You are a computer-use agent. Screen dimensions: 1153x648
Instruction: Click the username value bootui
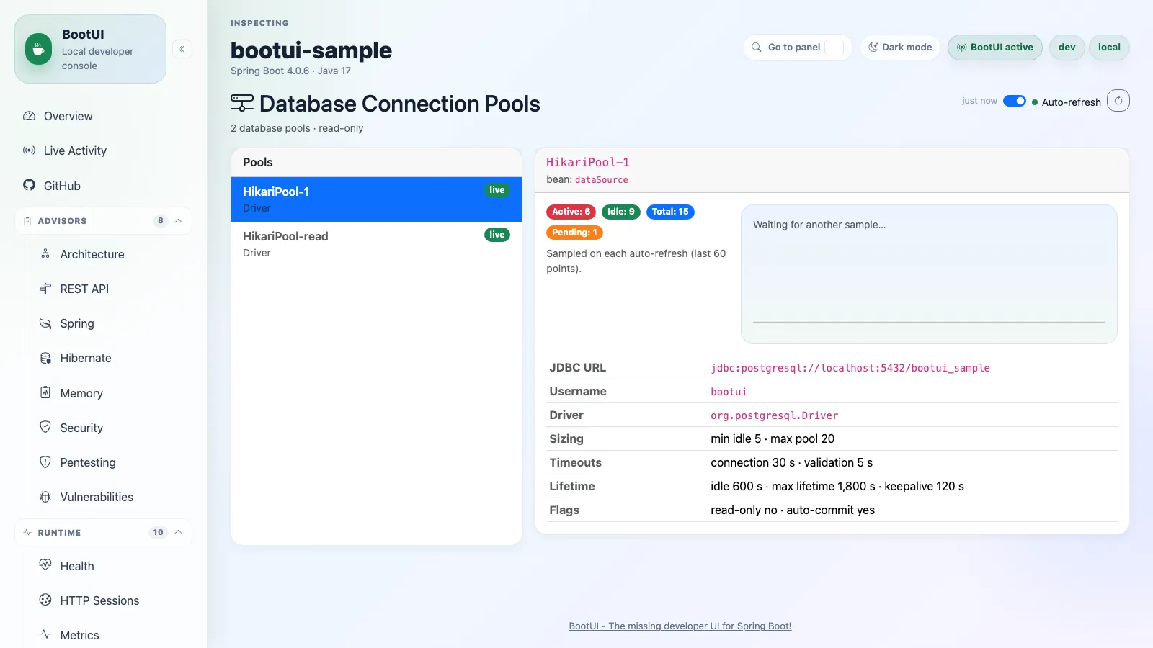click(729, 392)
